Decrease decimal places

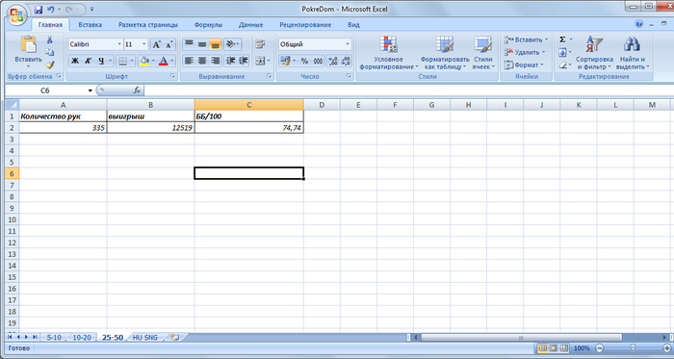[x=346, y=61]
